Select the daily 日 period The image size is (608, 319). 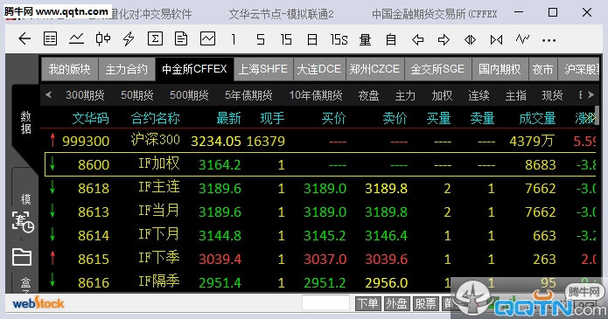[312, 39]
